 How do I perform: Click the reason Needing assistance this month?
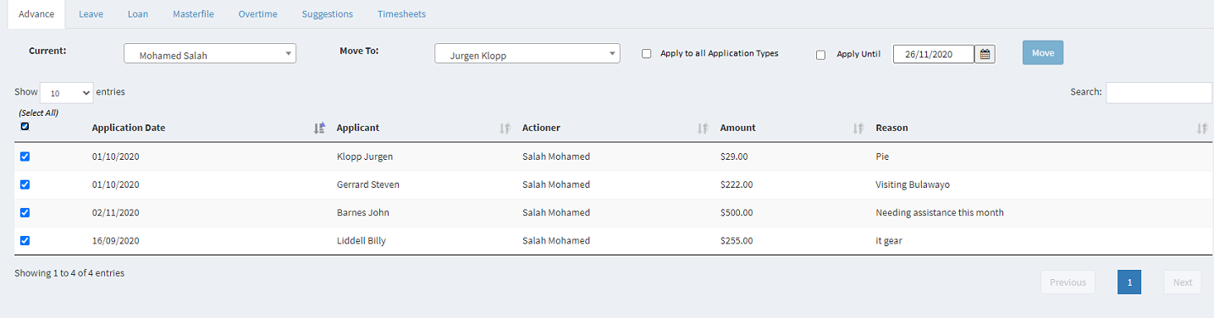click(940, 212)
